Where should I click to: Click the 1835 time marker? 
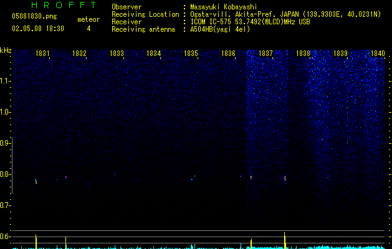click(191, 54)
